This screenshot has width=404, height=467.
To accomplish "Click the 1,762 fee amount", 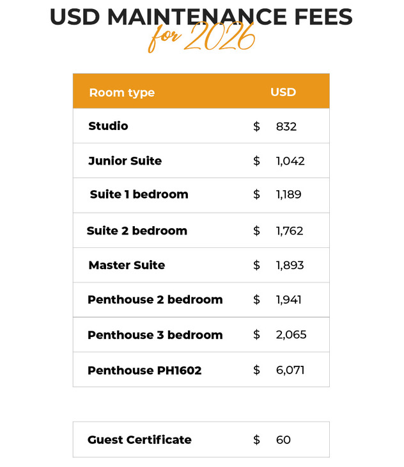I will (x=290, y=231).
